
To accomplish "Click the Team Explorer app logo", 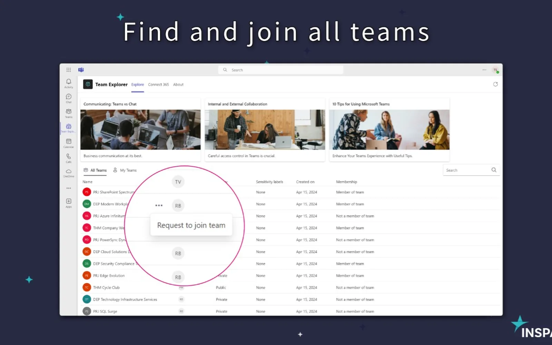I will (88, 84).
